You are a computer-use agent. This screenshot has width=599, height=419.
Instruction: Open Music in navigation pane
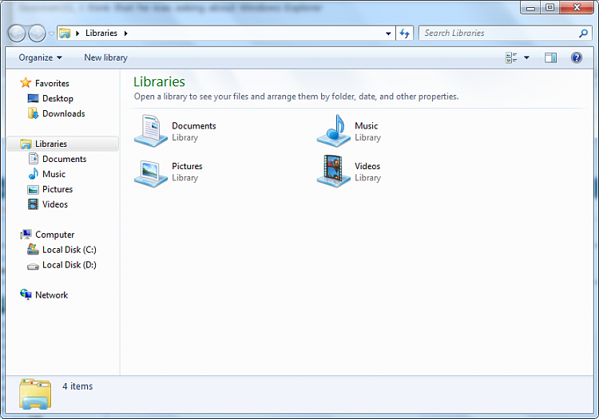(x=54, y=174)
